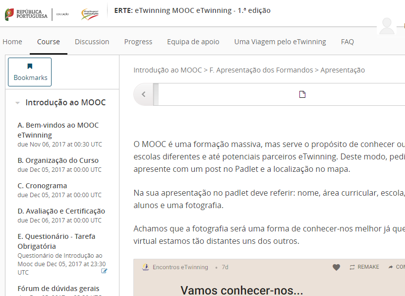Open Fórum de dúvidas gerais
The width and height of the screenshot is (405, 296).
(x=58, y=288)
